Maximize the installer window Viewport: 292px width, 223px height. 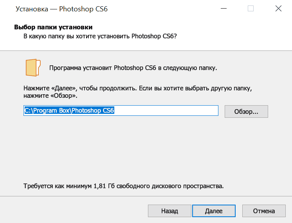tap(251, 9)
